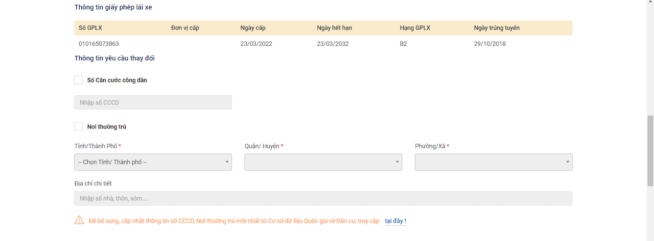Click the Nhập số CCCD input field
Viewport: 654px width, 241px height.
click(x=153, y=102)
